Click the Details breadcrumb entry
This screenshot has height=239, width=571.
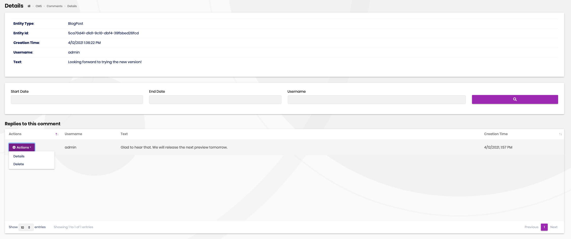72,6
